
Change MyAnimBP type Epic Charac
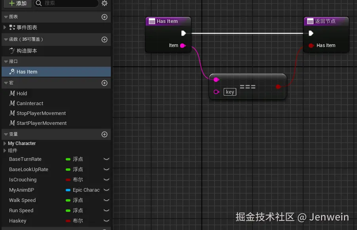83,190
